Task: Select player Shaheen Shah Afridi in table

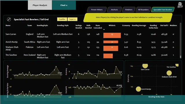Action: click(12, 48)
